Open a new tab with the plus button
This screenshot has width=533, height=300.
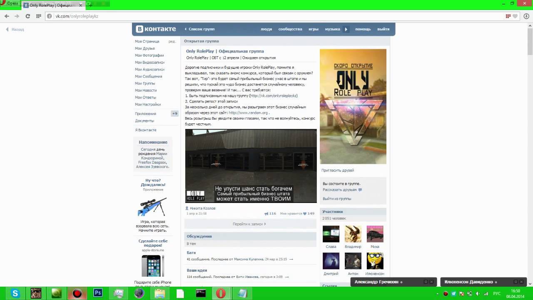tap(90, 5)
